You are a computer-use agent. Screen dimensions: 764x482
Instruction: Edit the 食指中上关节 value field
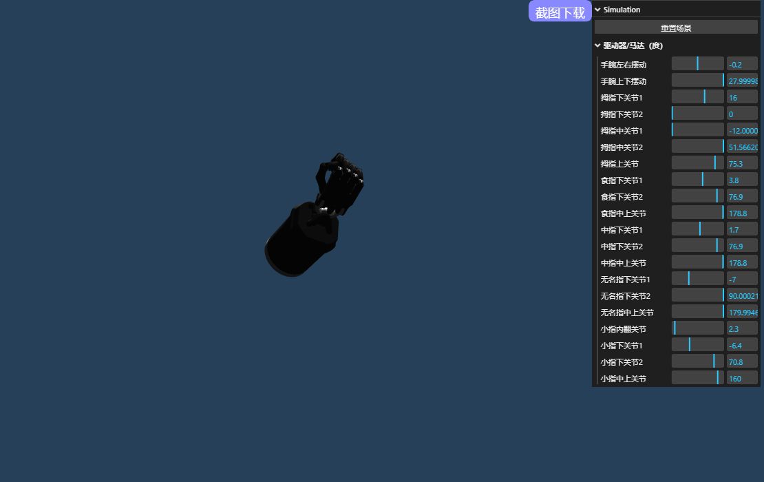(742, 213)
